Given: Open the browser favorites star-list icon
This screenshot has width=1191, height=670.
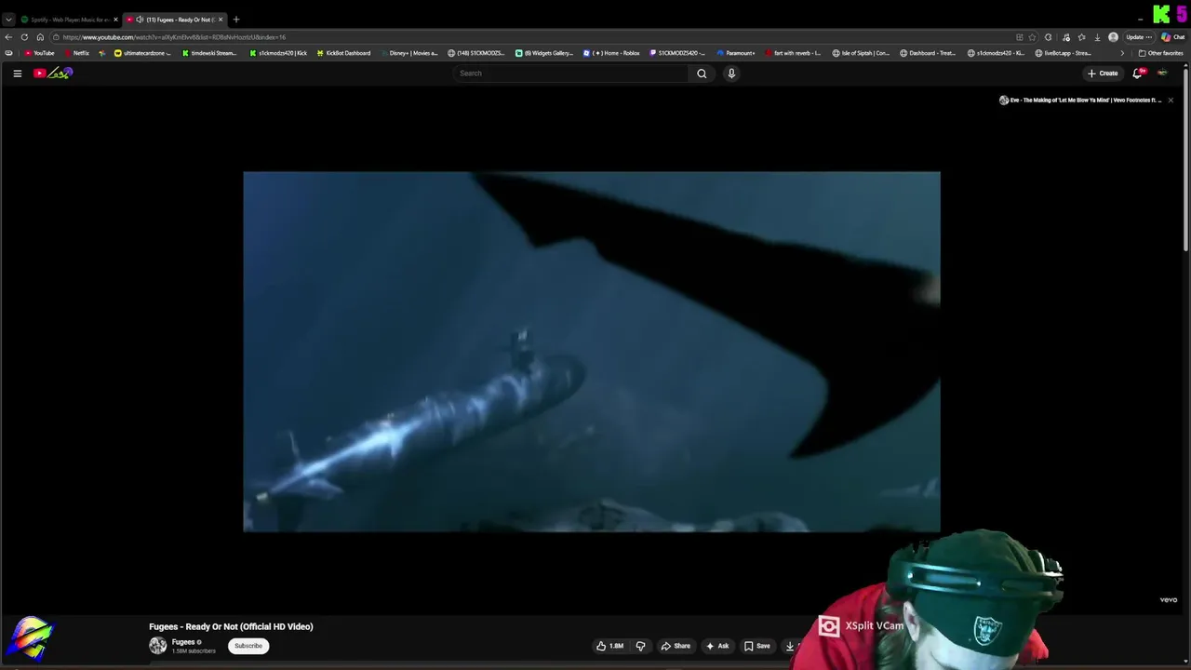Looking at the screenshot, I should [1081, 37].
